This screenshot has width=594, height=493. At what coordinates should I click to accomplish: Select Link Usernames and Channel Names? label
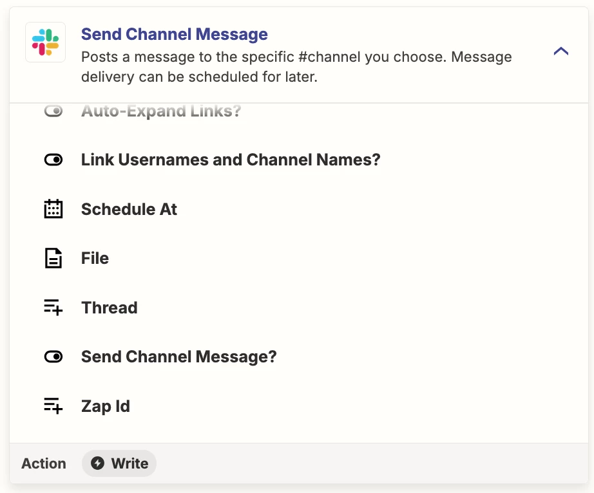(x=231, y=160)
